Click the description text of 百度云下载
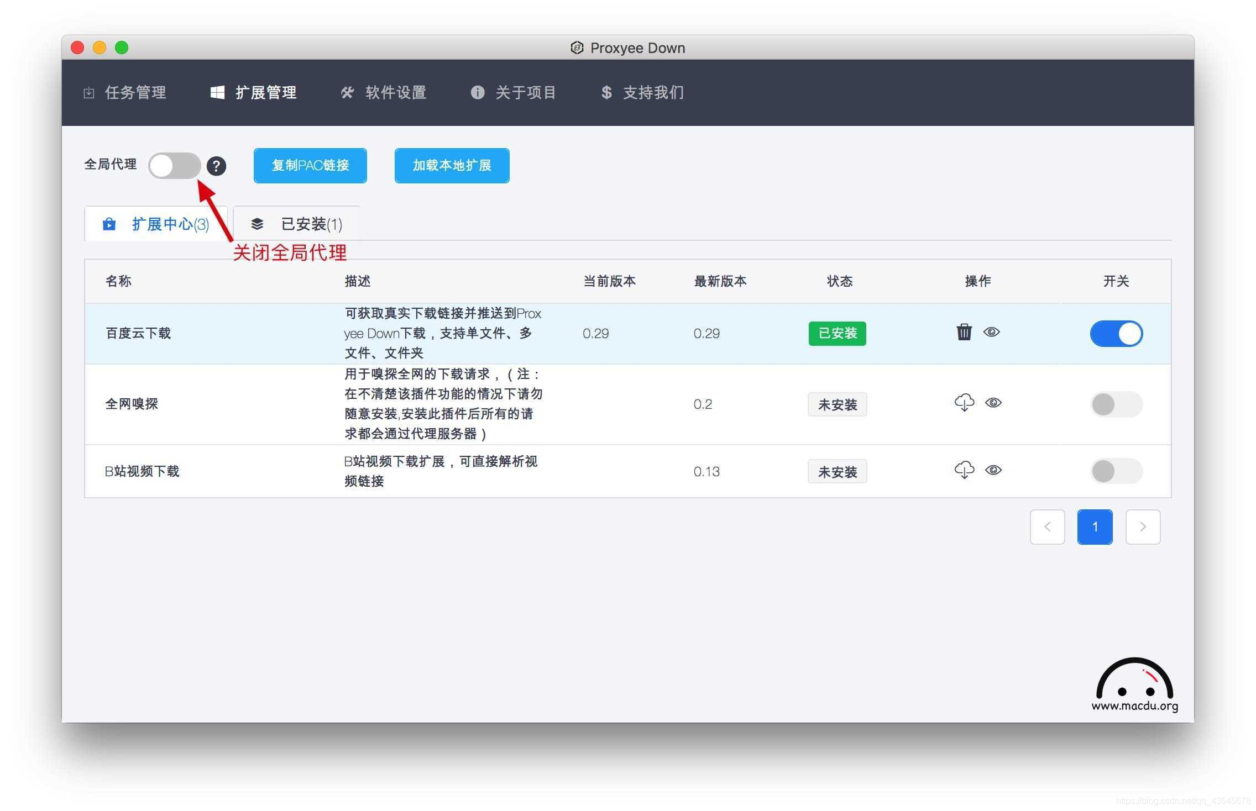 (443, 333)
